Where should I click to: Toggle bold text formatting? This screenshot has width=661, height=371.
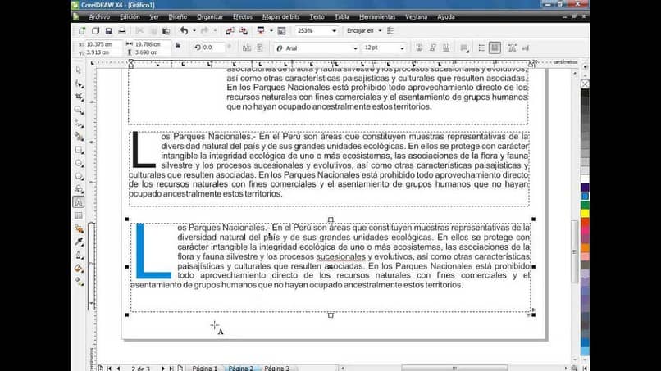[x=419, y=48]
